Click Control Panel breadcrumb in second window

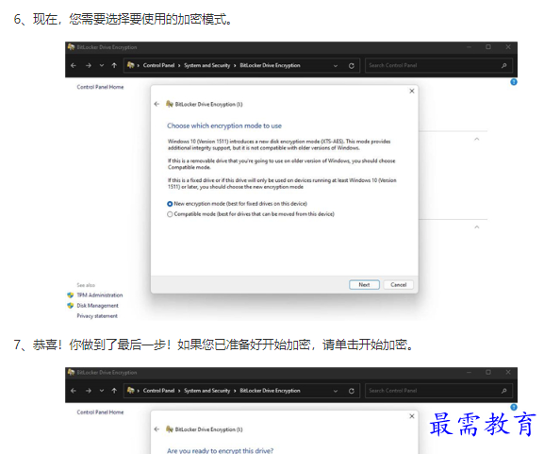(158, 391)
